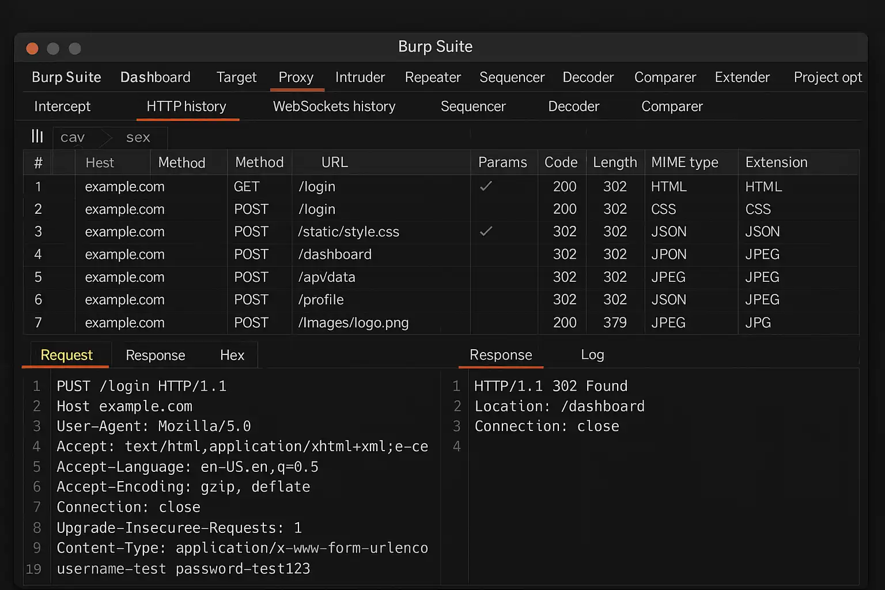
Task: Sort by the # column header
Action: pos(38,162)
